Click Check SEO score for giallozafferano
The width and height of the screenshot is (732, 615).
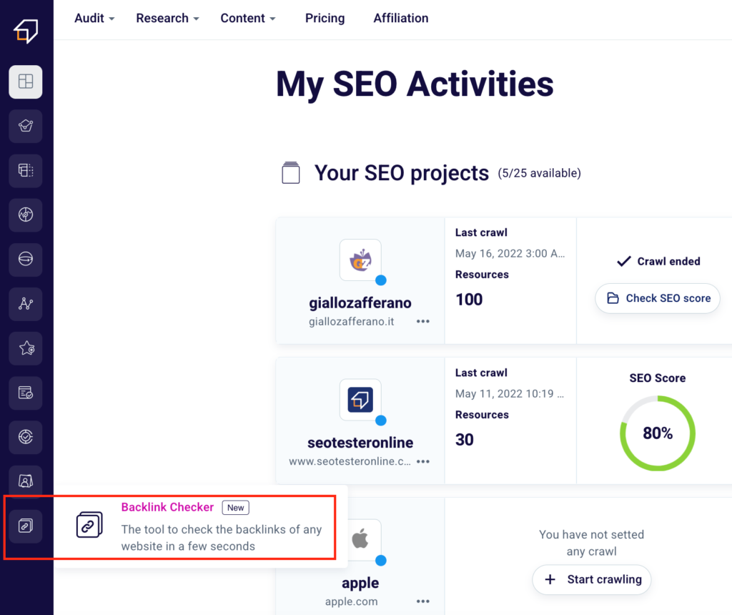coord(657,298)
